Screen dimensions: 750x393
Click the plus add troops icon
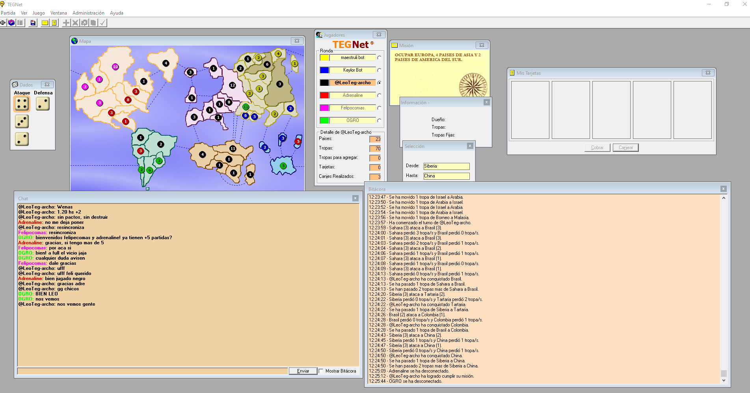pos(66,23)
